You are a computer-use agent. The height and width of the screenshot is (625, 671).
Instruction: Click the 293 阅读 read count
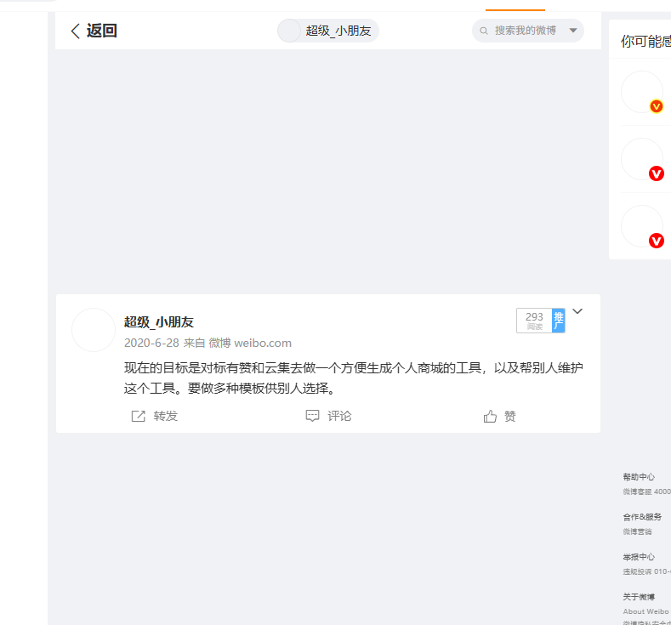(534, 321)
